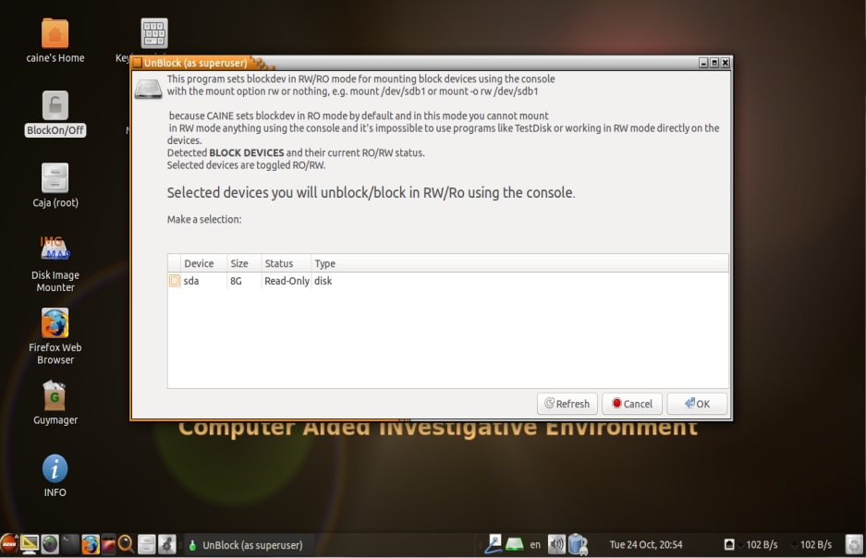Click the keyboard desktop icon

click(x=154, y=33)
